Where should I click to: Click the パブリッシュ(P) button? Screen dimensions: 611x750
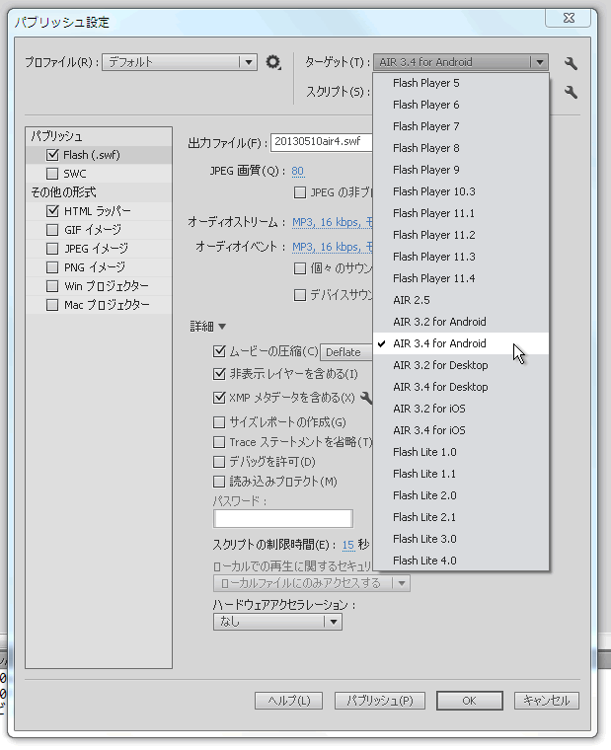[380, 701]
